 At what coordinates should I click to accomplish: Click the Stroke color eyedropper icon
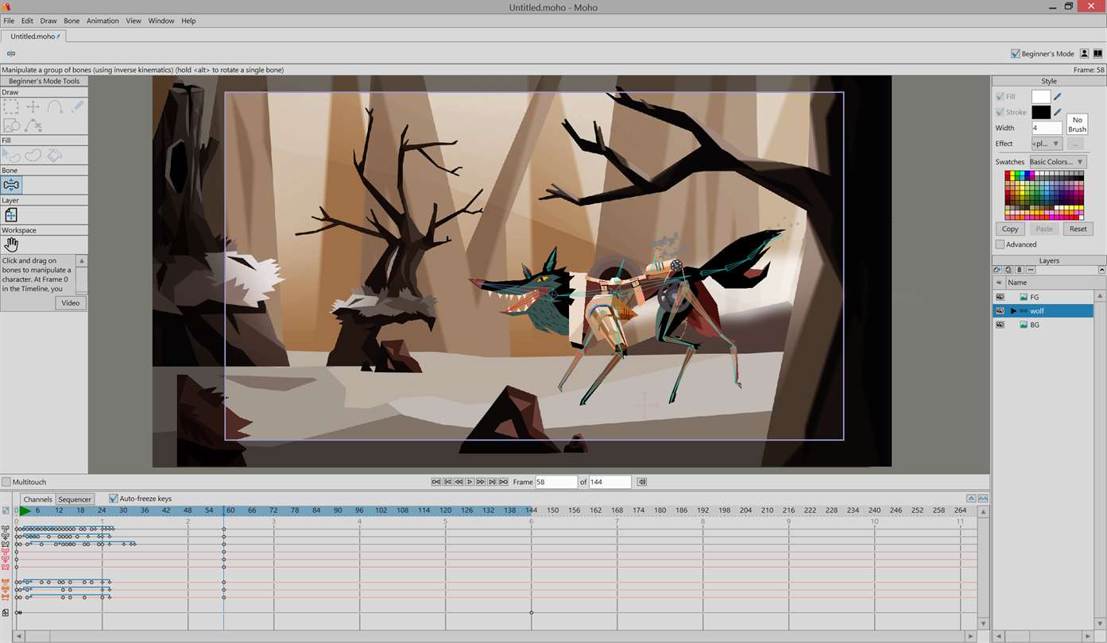[x=1058, y=112]
